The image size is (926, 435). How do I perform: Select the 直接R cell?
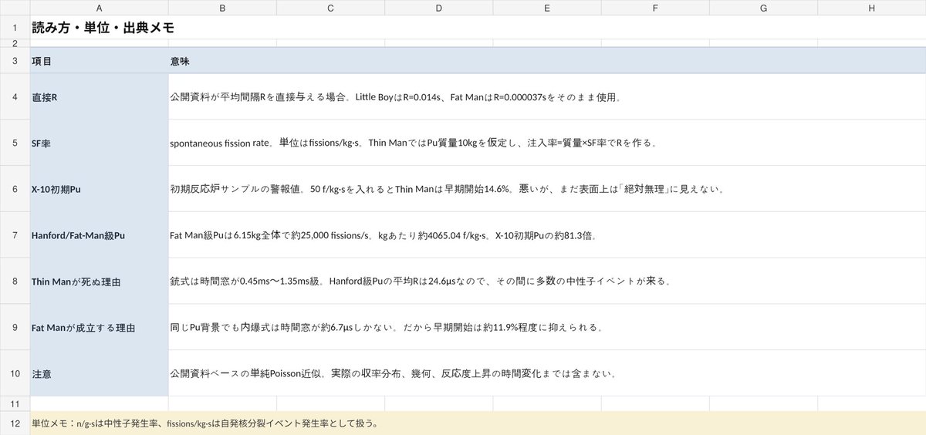coord(99,96)
